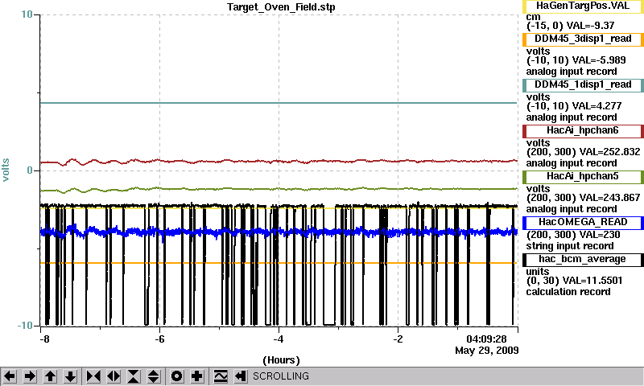
Task: Click the waveform graph icon
Action: click(221, 376)
